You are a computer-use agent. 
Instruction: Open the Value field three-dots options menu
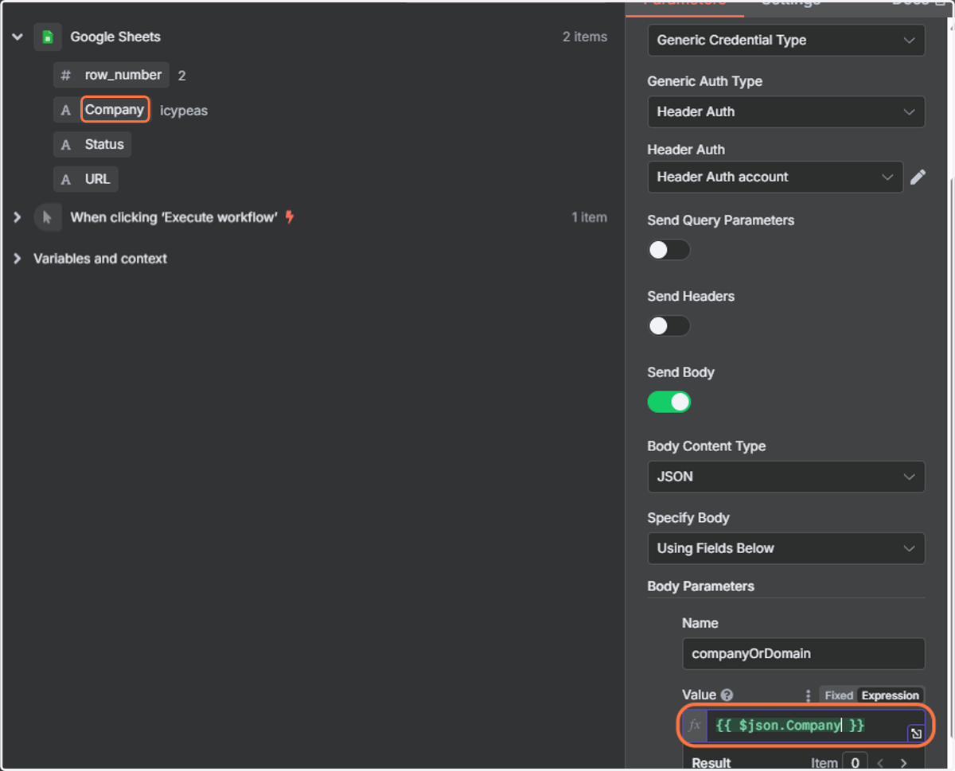809,695
